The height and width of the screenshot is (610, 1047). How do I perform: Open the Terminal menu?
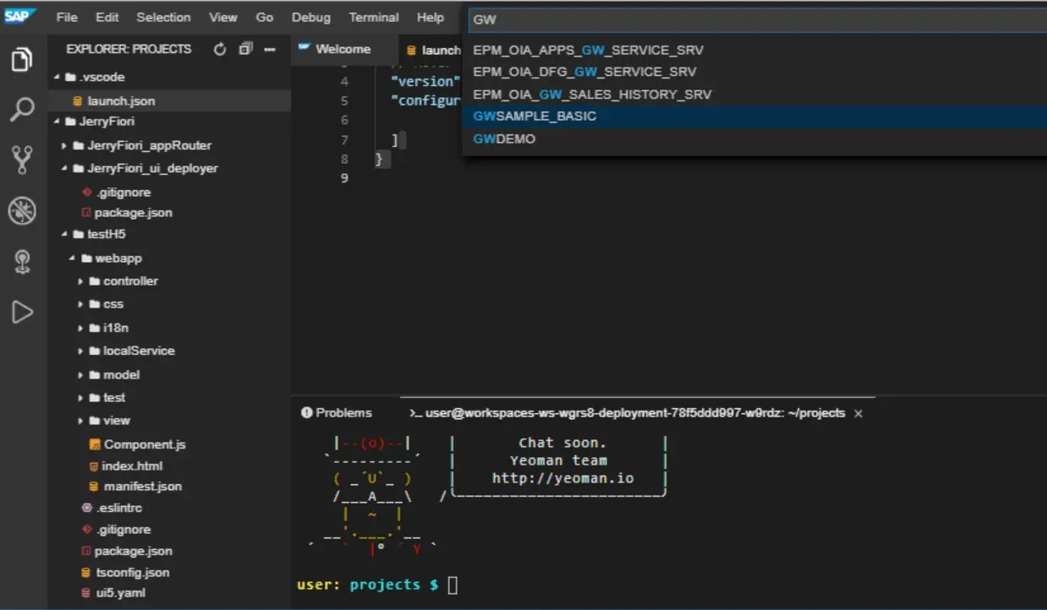[x=374, y=17]
